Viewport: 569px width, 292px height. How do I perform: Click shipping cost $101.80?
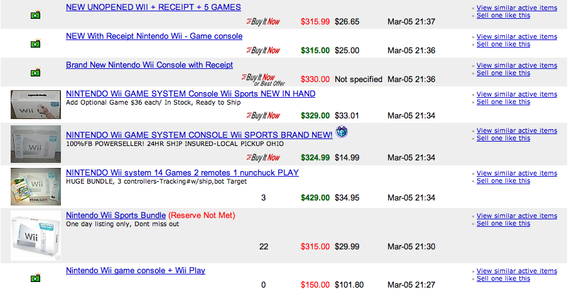tap(349, 284)
